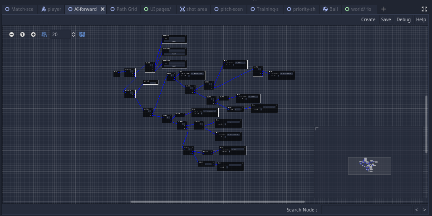Open the pitch-scen tab

[229, 9]
